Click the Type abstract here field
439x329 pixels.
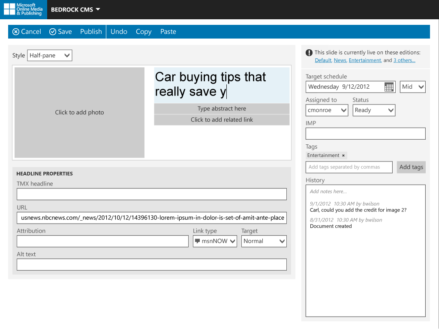222,108
